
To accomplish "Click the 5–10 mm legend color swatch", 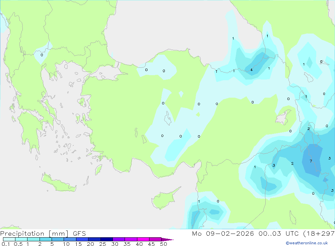I will point(58,239).
